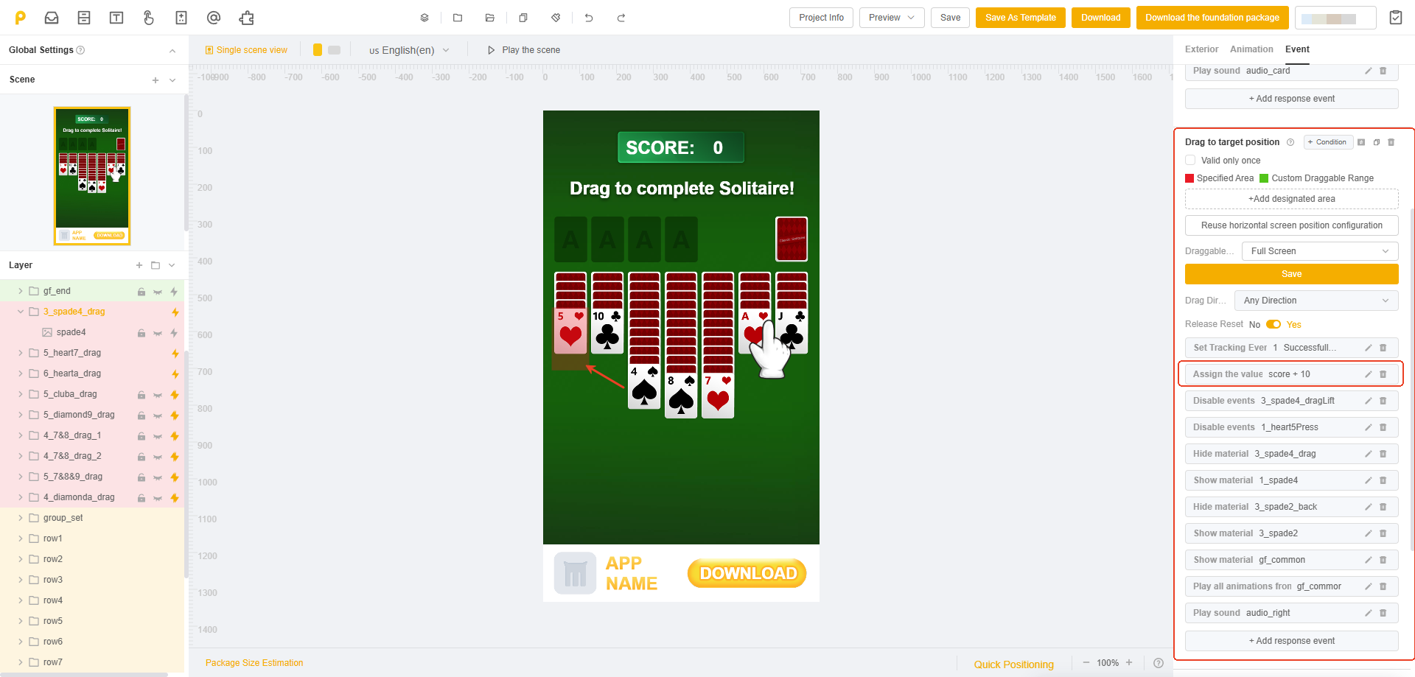Select the Text tool icon
This screenshot has width=1415, height=677.
[116, 18]
